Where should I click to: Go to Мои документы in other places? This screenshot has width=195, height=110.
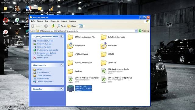pyautogui.click(x=43, y=72)
